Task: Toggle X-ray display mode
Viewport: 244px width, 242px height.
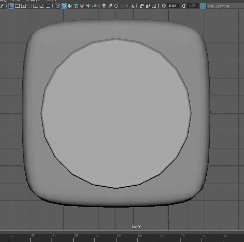Action: click(142, 6)
